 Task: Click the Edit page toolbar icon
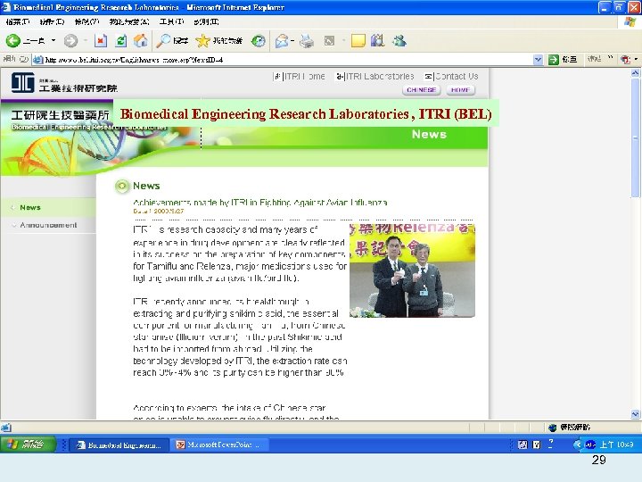329,40
